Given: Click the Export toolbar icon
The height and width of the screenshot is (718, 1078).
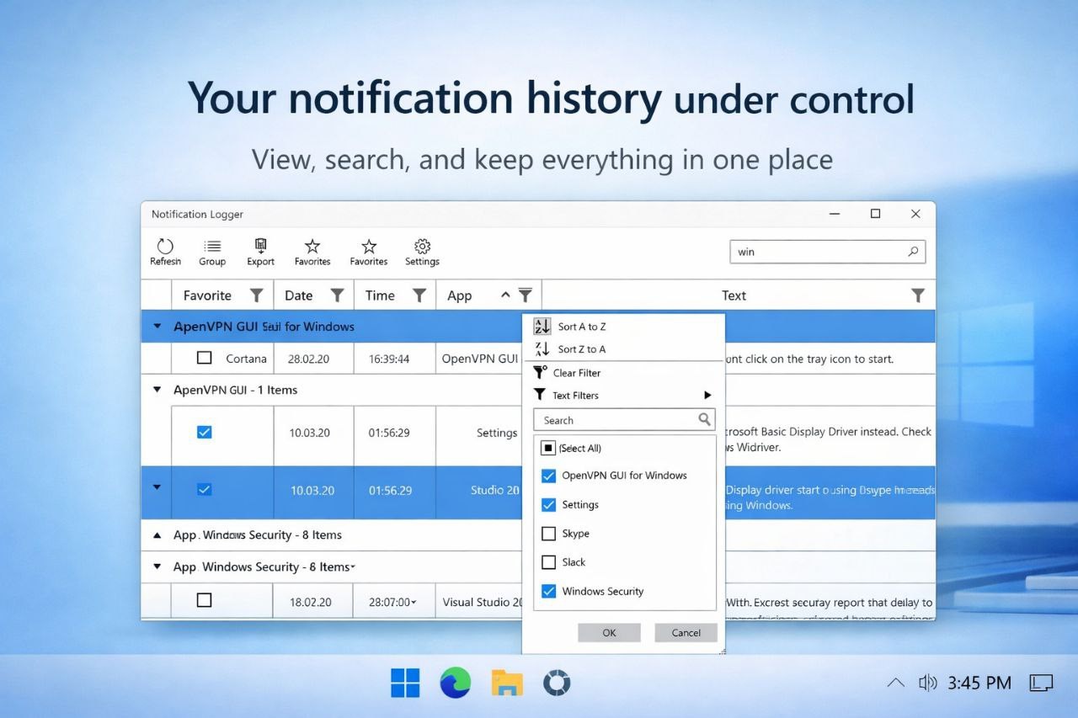Looking at the screenshot, I should 260,251.
